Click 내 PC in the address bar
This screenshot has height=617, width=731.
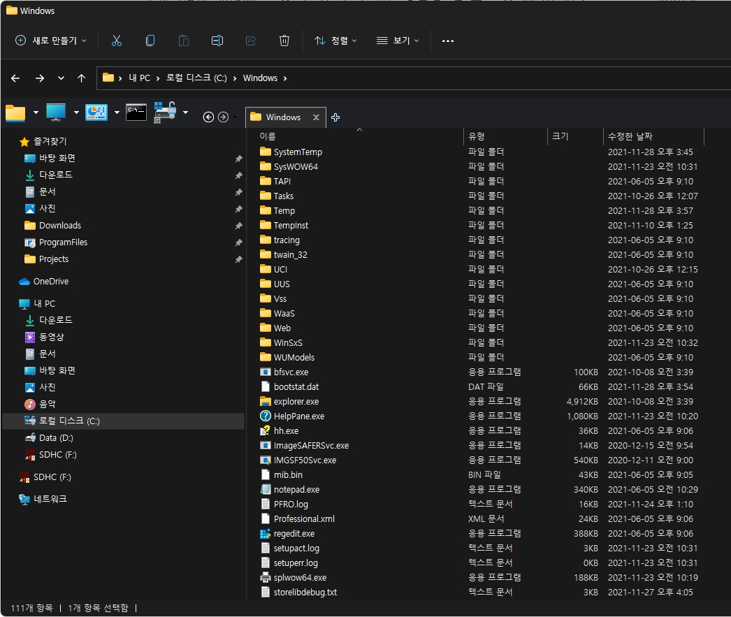[x=139, y=78]
